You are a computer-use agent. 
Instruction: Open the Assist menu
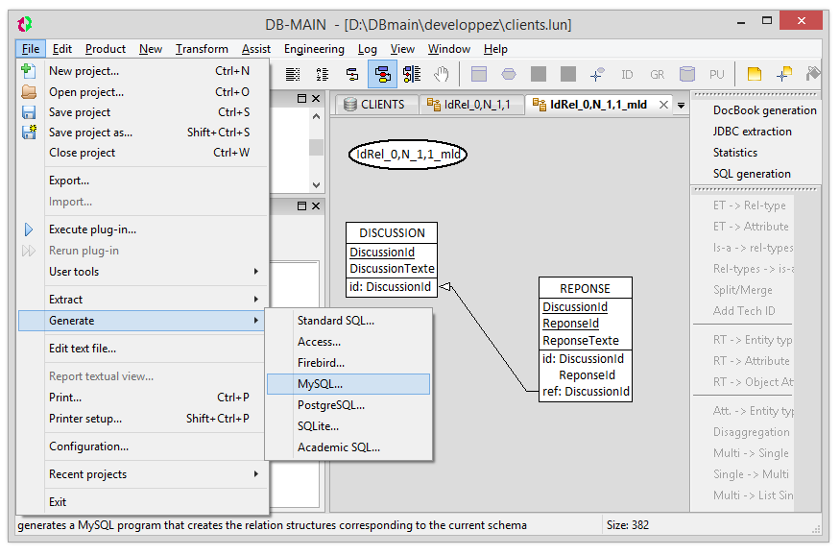(256, 49)
